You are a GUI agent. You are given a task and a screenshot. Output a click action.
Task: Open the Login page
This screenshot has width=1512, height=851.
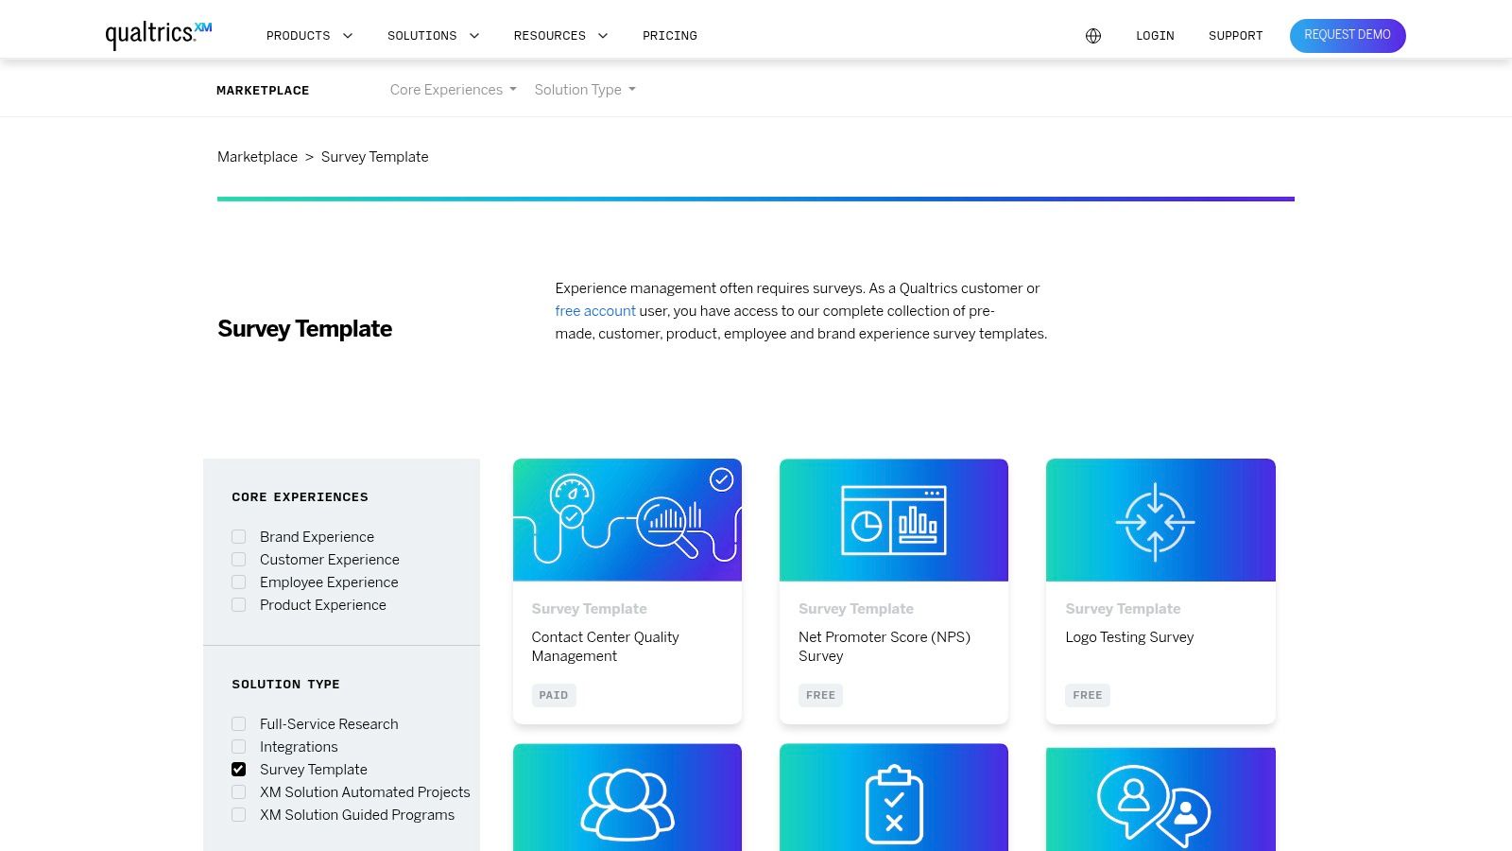(x=1155, y=36)
